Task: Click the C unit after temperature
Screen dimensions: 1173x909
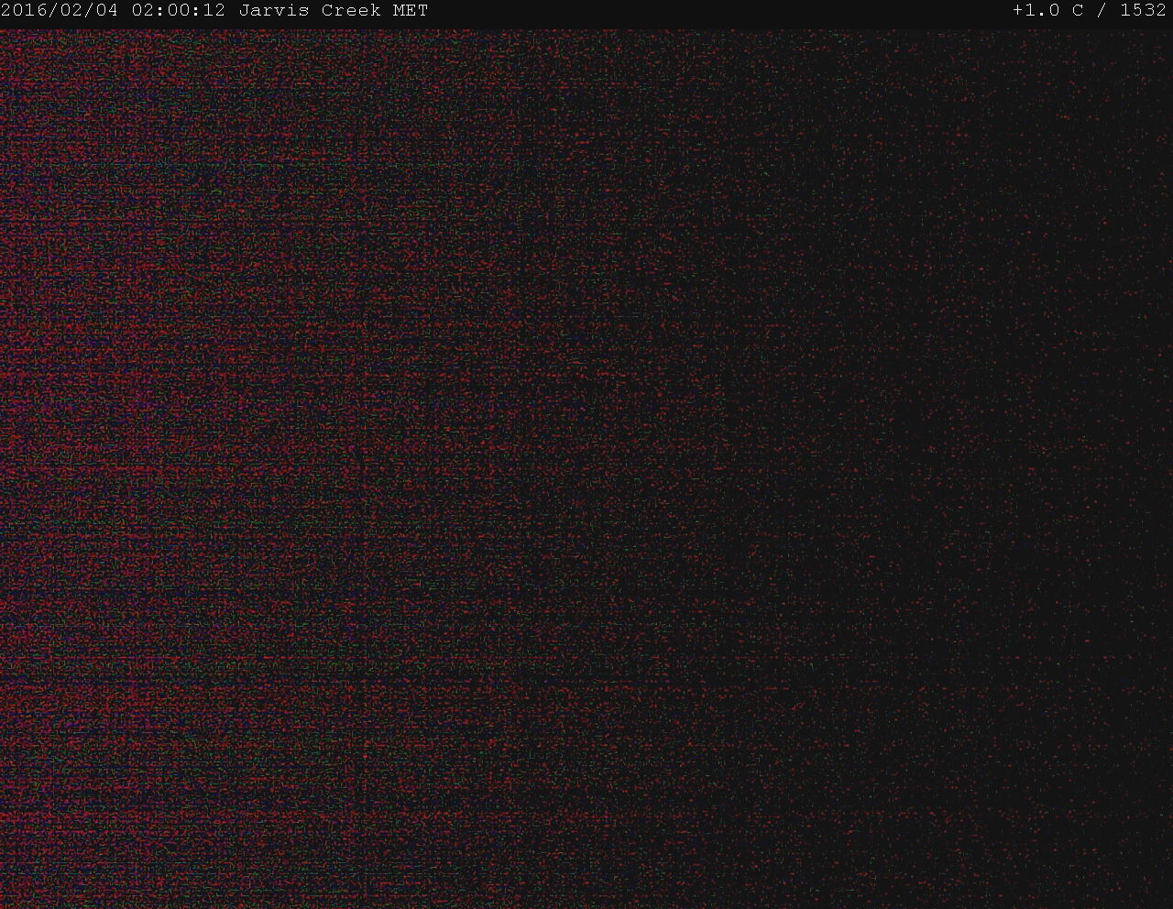Action: (x=1078, y=11)
